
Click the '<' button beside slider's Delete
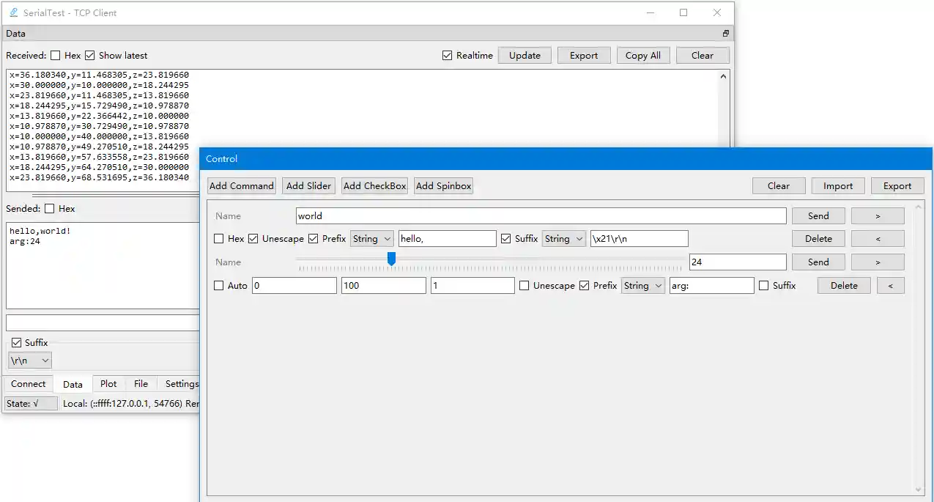890,286
